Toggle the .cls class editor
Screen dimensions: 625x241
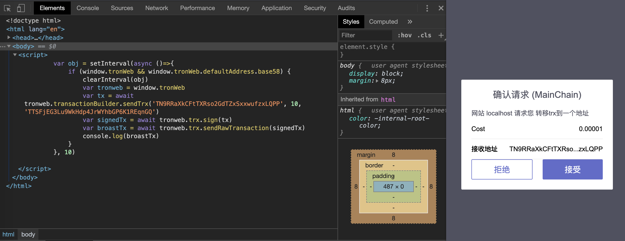point(424,35)
